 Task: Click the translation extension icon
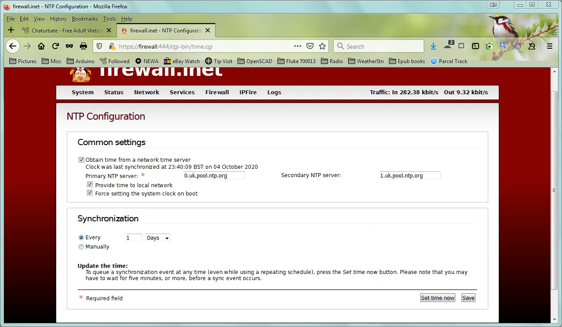click(503, 46)
